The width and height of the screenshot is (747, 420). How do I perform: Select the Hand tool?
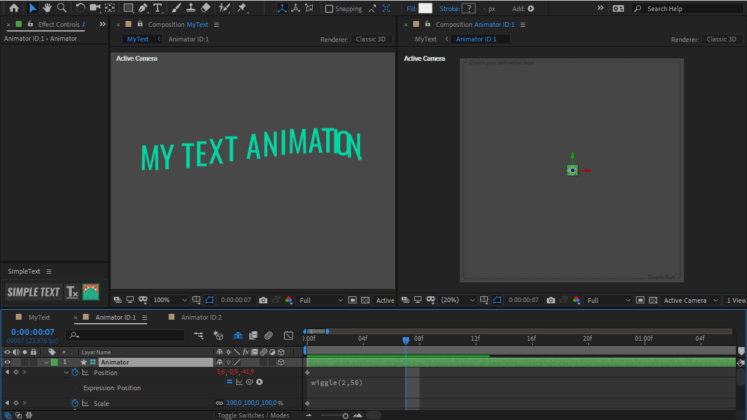pyautogui.click(x=47, y=8)
